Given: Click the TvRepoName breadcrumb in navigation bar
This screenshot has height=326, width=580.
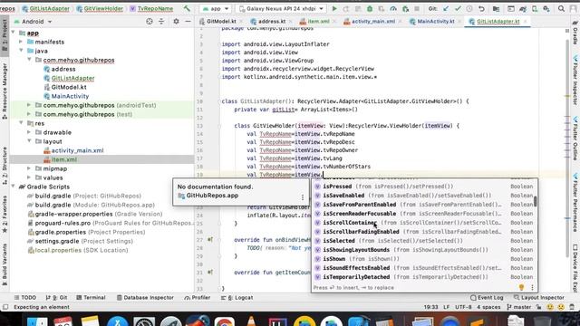Looking at the screenshot, I should coord(155,8).
